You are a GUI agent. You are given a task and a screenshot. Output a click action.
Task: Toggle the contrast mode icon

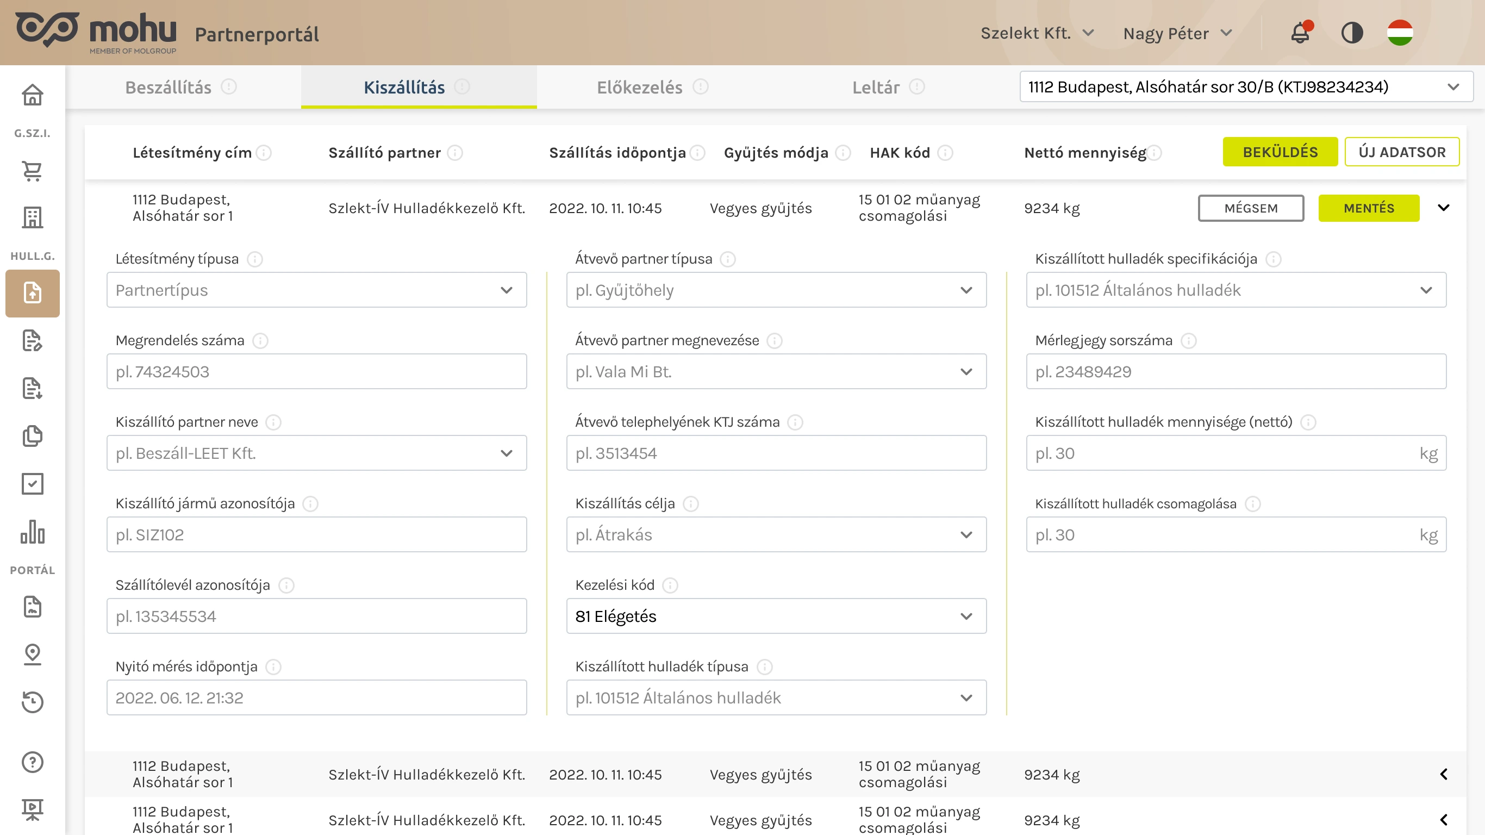(1352, 33)
